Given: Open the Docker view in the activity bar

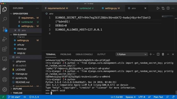Looking at the screenshot, I should tap(4, 69).
